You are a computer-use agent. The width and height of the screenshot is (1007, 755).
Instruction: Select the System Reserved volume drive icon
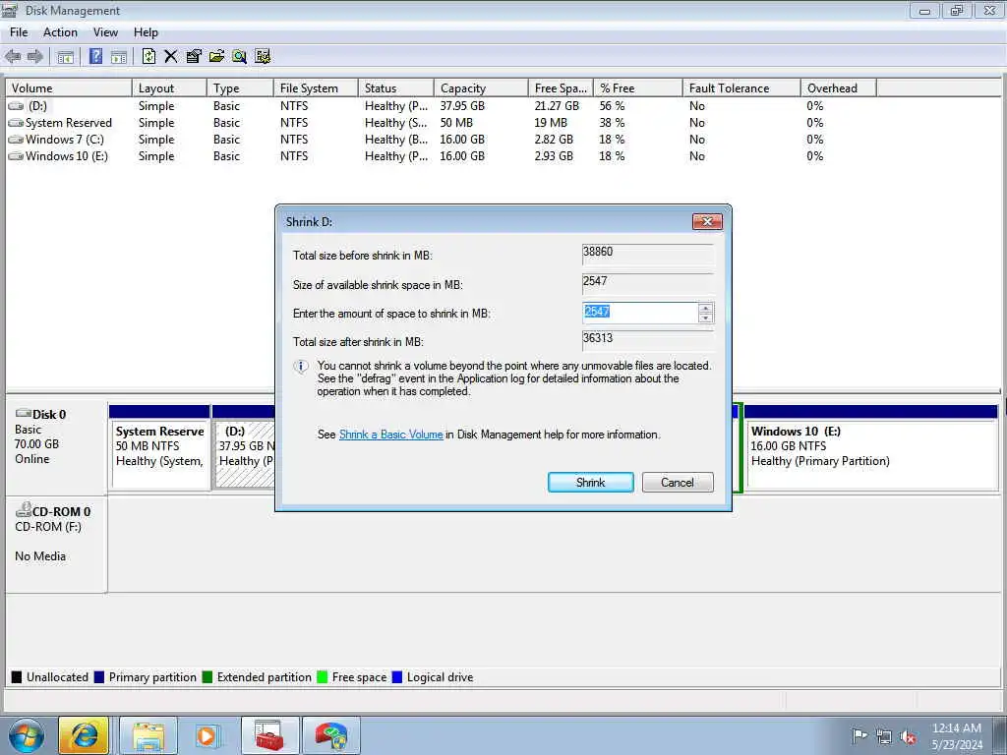tap(16, 123)
